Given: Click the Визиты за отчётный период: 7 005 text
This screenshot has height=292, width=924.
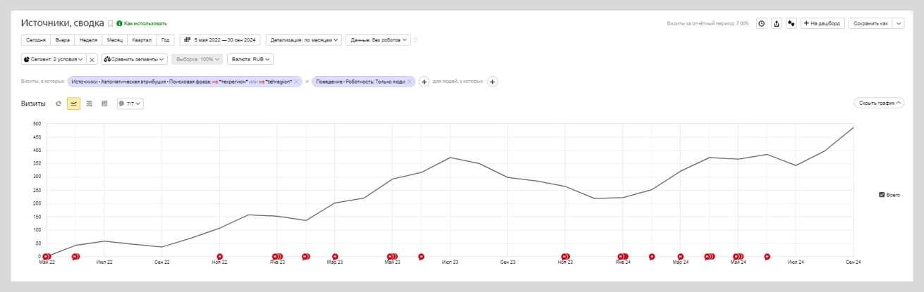Looking at the screenshot, I should click(x=707, y=23).
